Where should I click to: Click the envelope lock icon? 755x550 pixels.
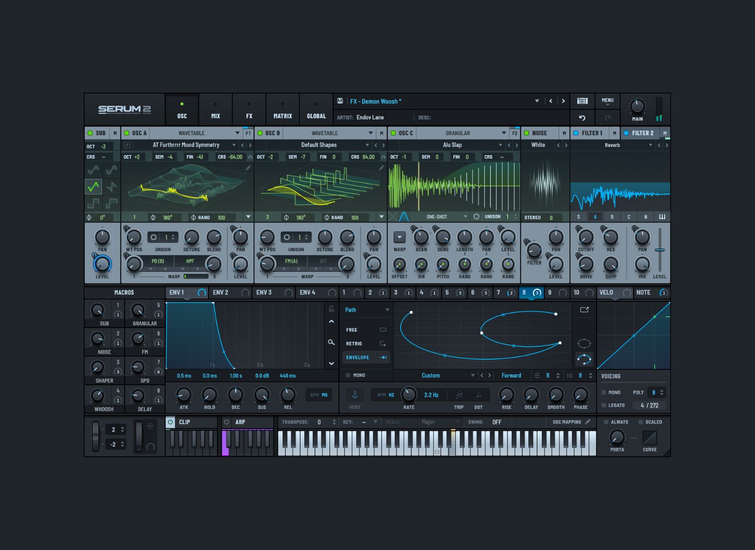331,309
